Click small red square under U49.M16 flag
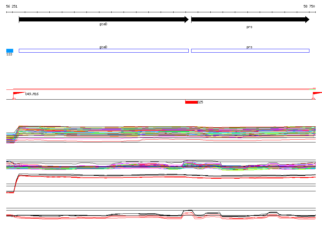Viewport: 322px width, 225px height. 14,99
